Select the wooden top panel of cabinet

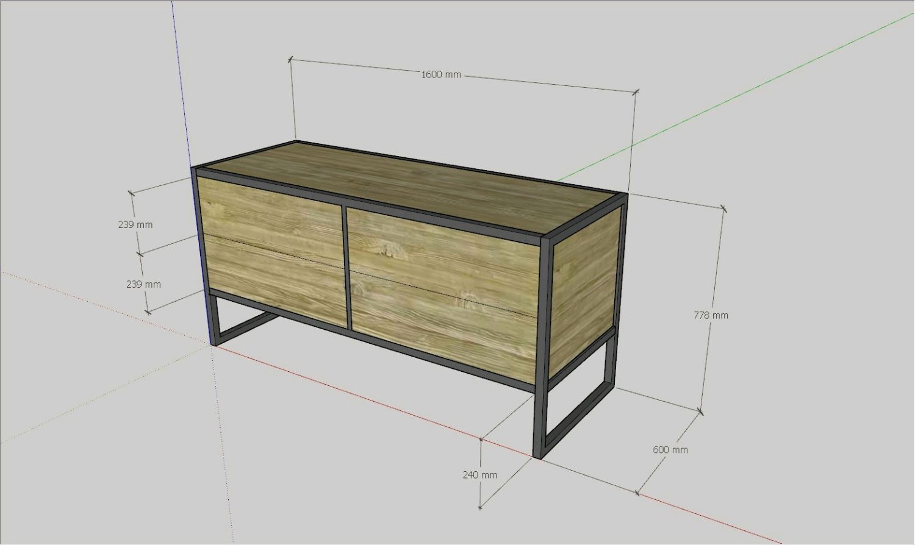coord(412,187)
